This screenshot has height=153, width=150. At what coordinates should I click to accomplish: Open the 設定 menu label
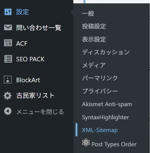point(22,12)
